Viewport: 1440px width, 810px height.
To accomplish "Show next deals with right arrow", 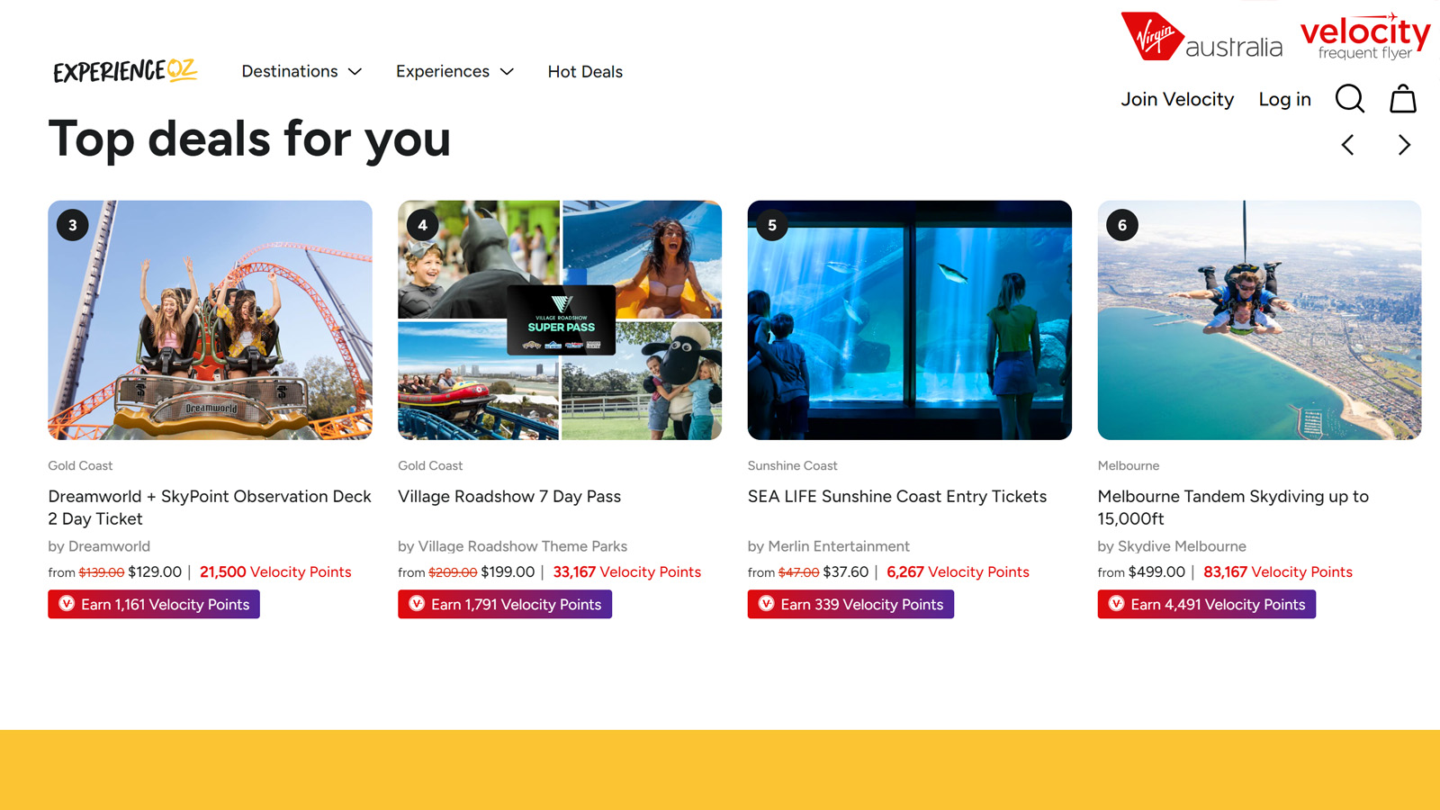I will click(x=1404, y=145).
